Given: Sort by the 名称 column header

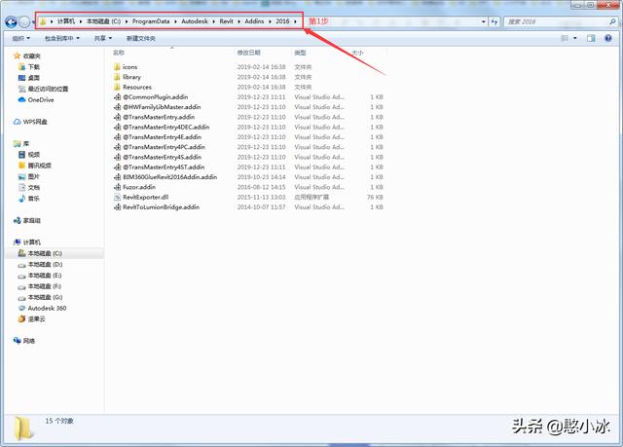Looking at the screenshot, I should coord(119,53).
